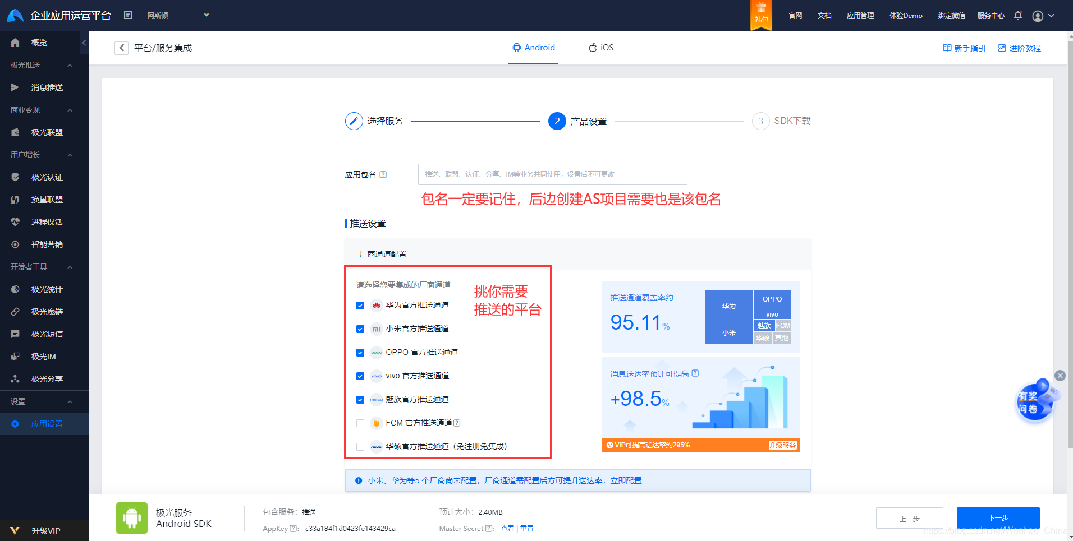Click the Master Secret help icon
This screenshot has width=1073, height=541.
point(489,528)
